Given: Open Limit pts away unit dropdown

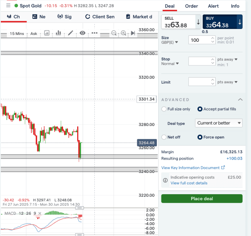Looking at the screenshot, I should click(227, 82).
